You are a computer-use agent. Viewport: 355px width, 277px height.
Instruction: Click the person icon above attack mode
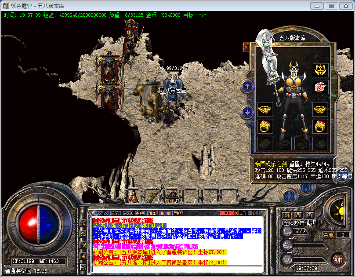(x=298, y=215)
